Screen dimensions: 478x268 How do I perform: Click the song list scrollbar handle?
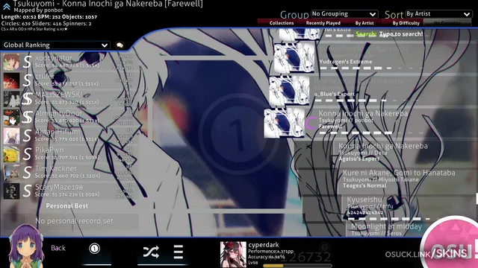click(x=477, y=199)
